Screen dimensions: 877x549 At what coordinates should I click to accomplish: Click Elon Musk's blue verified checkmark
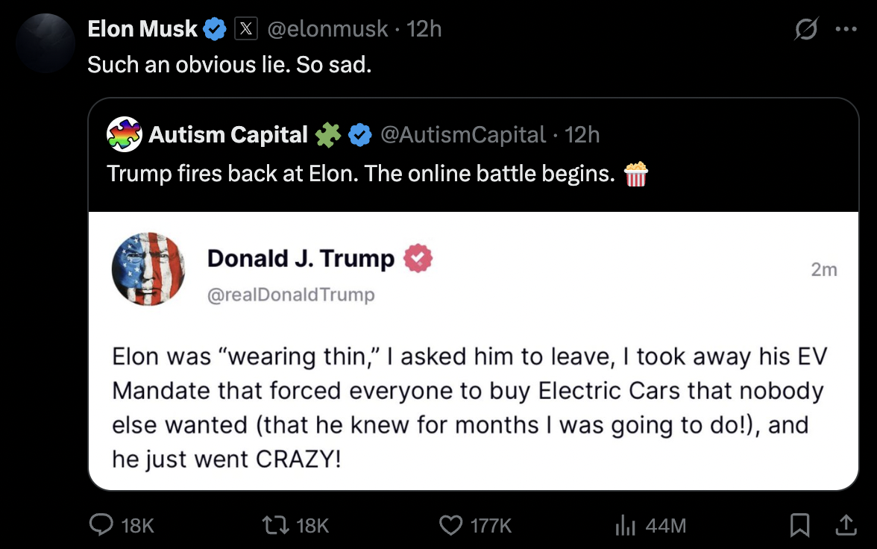(x=215, y=28)
